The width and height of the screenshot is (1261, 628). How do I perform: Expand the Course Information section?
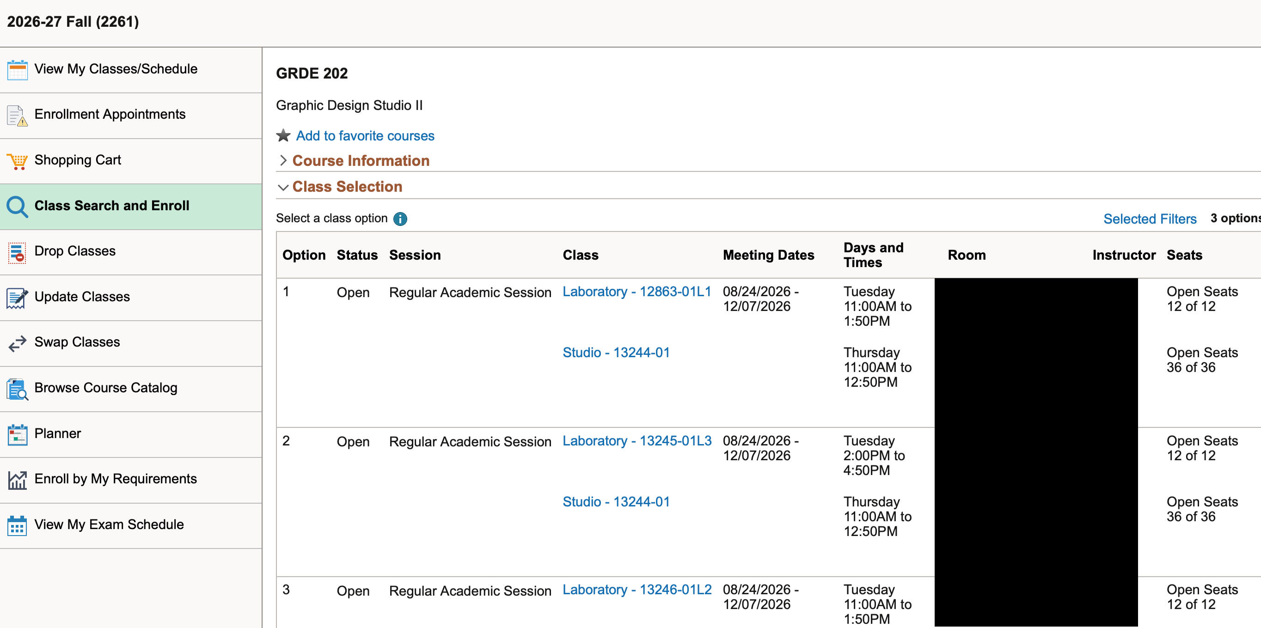(360, 160)
